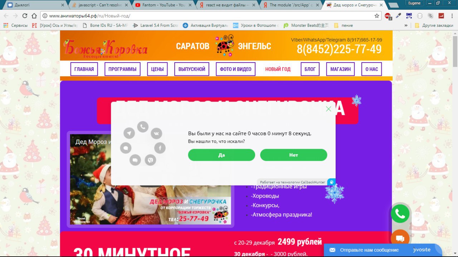Click the Facebook icon in the popup
Screen dimensions: 458x257
click(160, 148)
